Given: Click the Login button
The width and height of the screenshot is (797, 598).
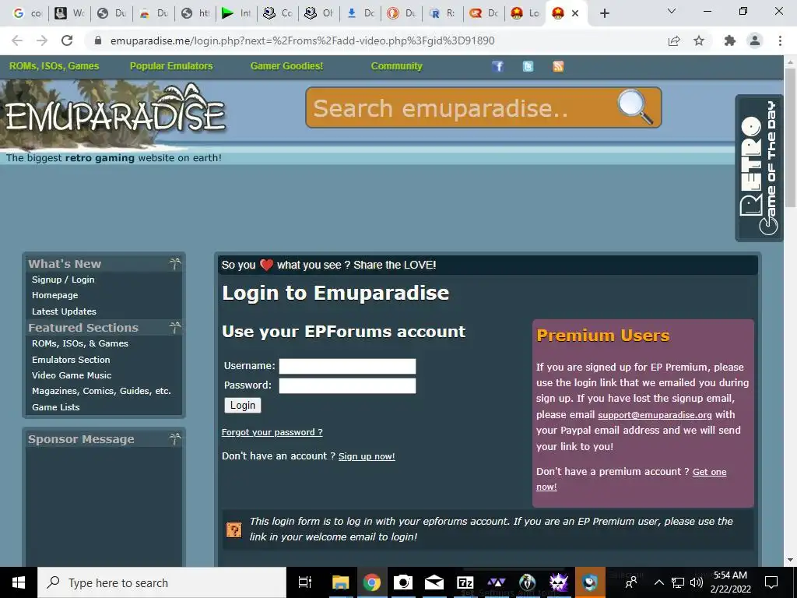Looking at the screenshot, I should (243, 405).
